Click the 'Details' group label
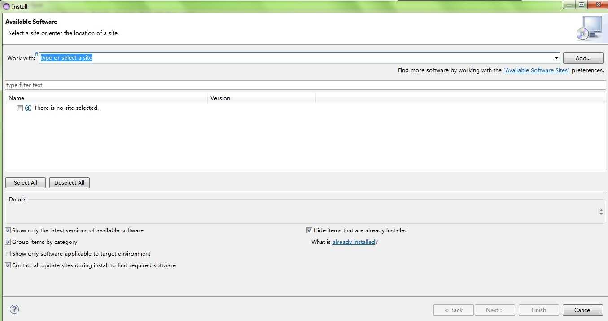Viewport: 608px width, 321px height. point(17,200)
